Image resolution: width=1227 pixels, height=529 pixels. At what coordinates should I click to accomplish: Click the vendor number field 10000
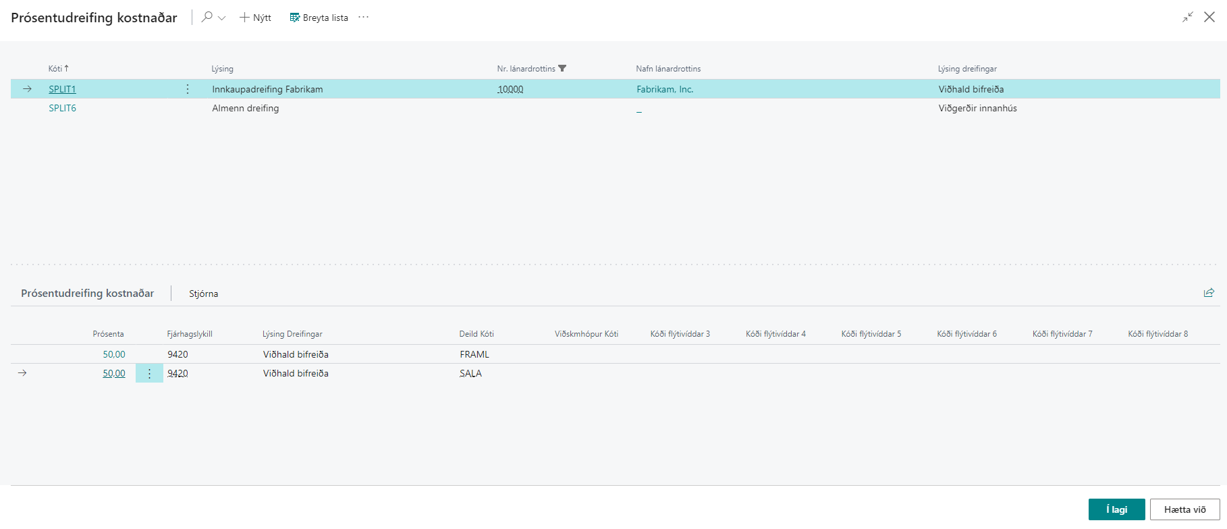(510, 89)
